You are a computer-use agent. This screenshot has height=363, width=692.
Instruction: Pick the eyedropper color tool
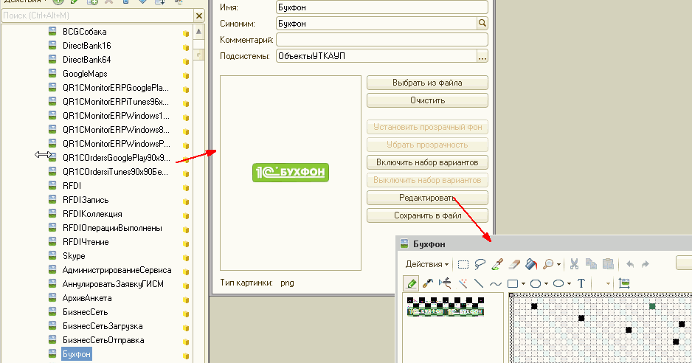click(497, 264)
